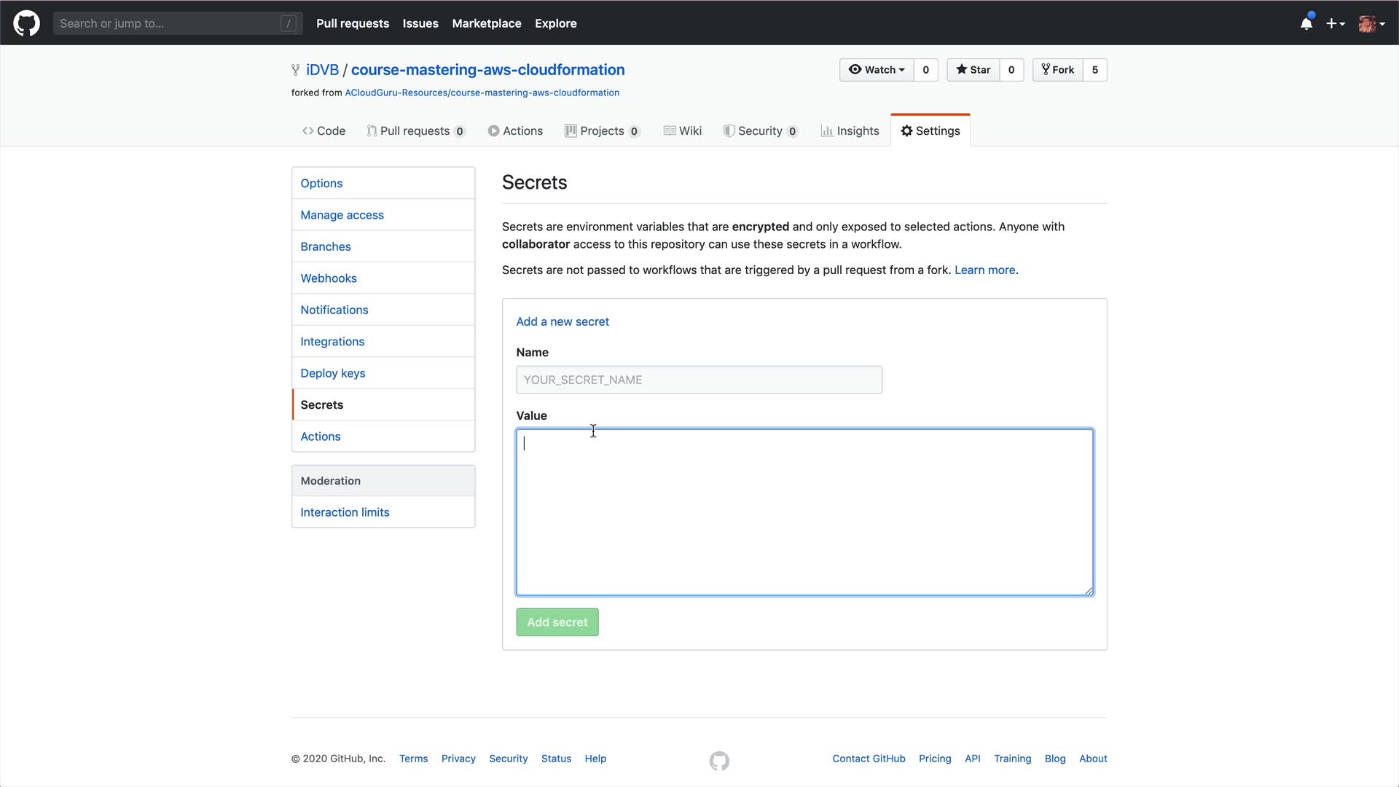Screen dimensions: 1399x787
Task: Click into the Value text area
Action: [804, 512]
